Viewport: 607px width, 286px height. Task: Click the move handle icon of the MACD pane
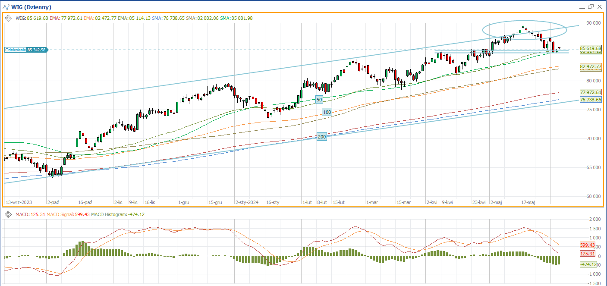8,214
